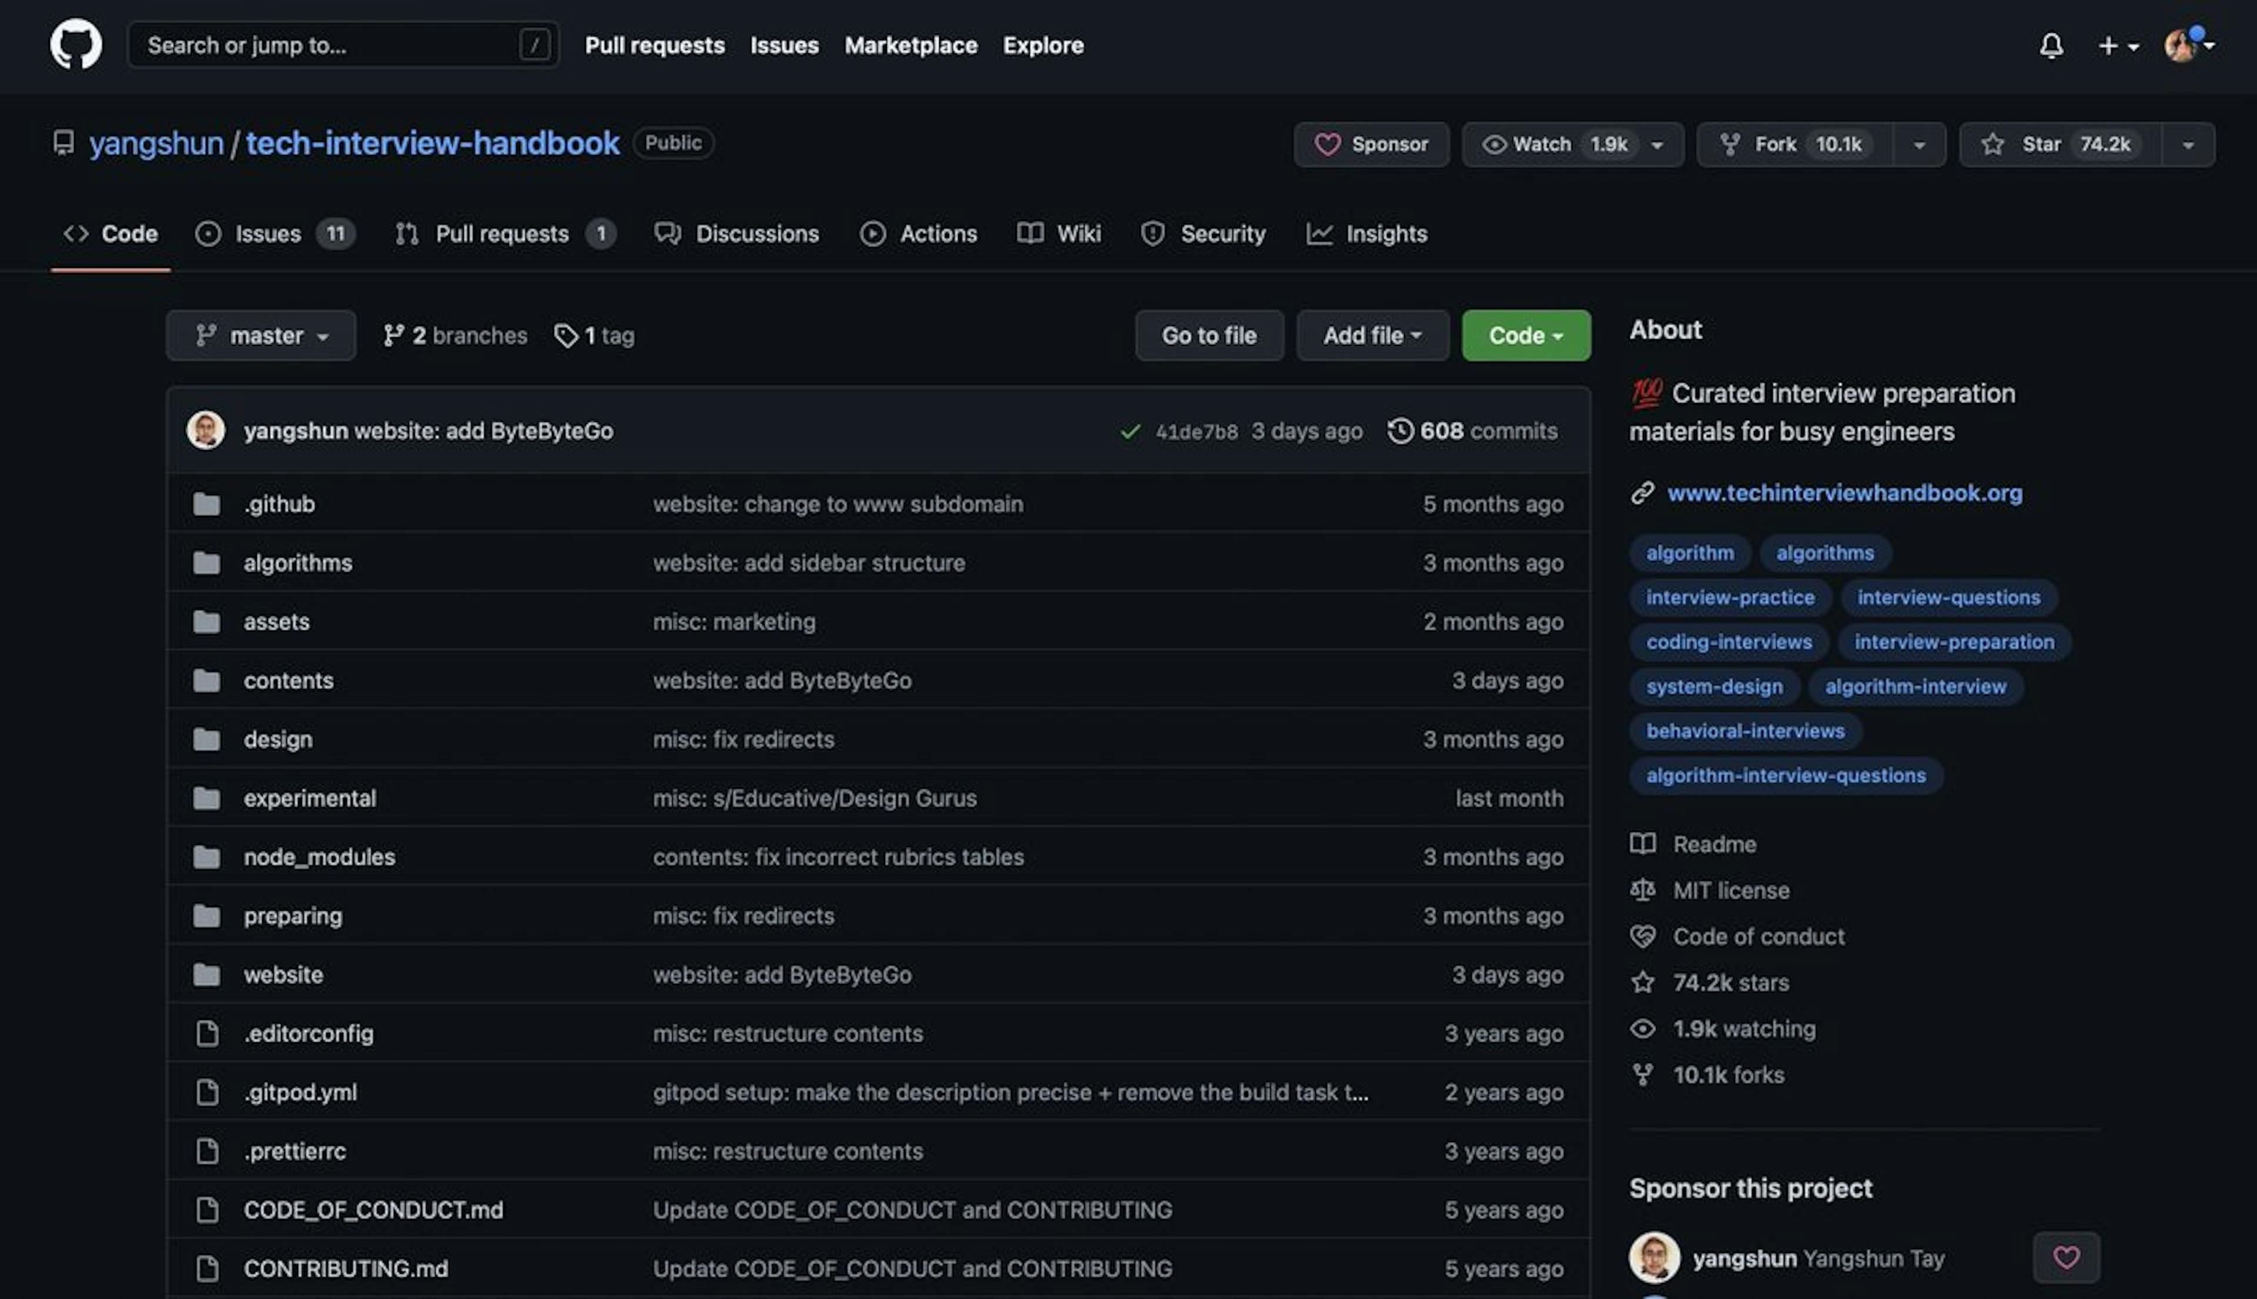This screenshot has width=2257, height=1299.
Task: Open the experimental folder
Action: point(310,798)
